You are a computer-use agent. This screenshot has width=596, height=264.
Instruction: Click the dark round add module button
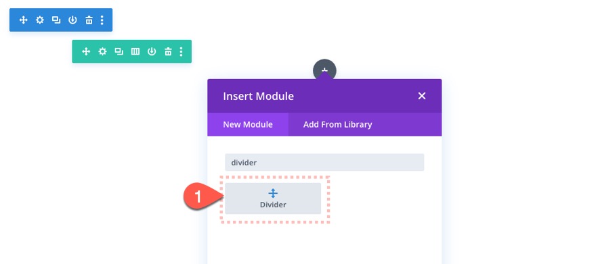click(324, 70)
